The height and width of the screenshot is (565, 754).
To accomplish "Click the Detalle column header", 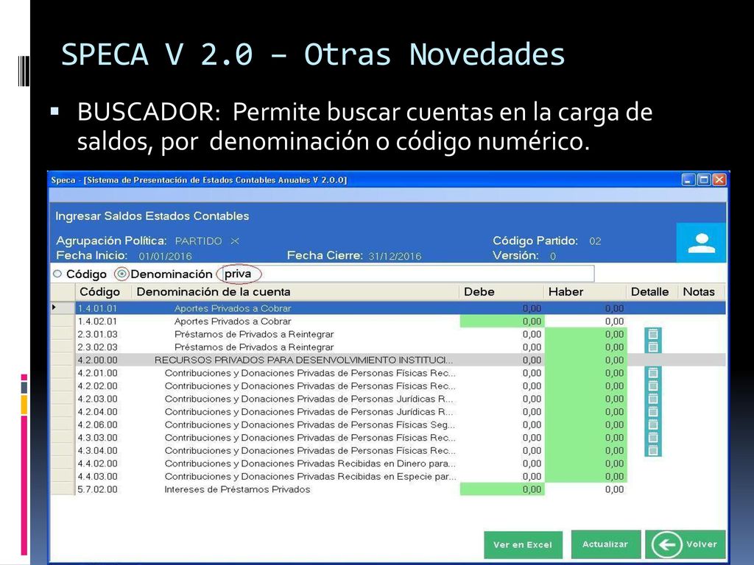I will (x=652, y=291).
